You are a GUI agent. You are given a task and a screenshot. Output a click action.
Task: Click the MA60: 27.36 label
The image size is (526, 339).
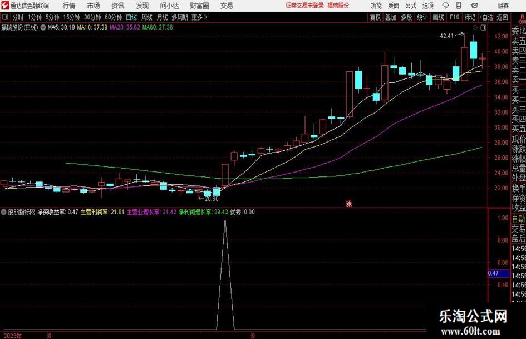pos(158,27)
